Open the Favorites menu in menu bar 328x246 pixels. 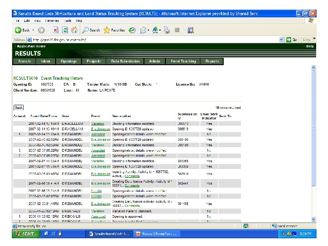tap(52, 20)
